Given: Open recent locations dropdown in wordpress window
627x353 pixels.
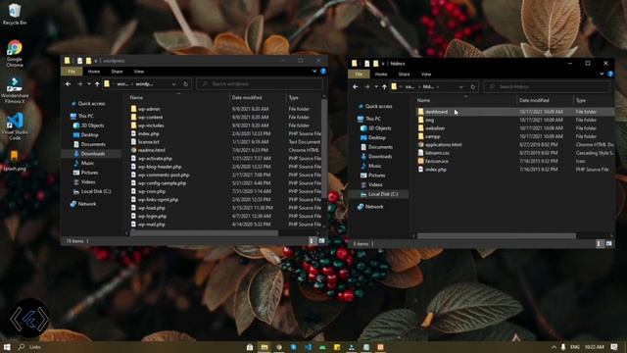Looking at the screenshot, I should (x=89, y=84).
